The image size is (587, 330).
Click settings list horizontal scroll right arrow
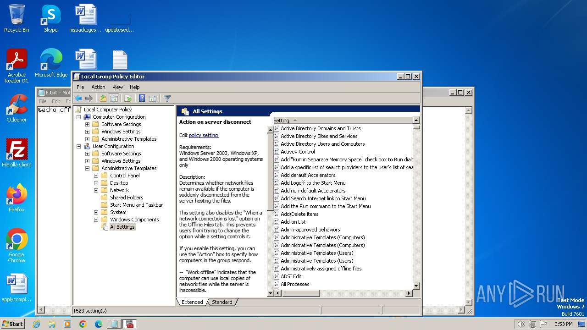tap(409, 293)
